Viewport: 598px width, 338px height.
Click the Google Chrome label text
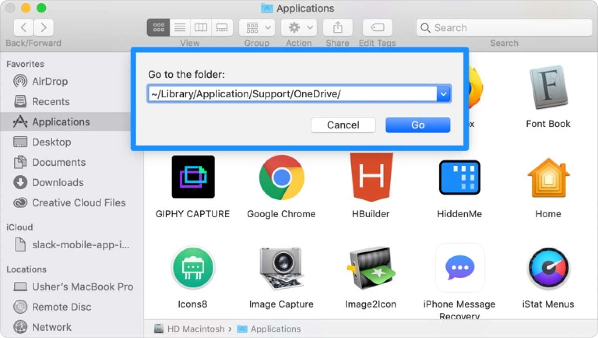click(281, 214)
